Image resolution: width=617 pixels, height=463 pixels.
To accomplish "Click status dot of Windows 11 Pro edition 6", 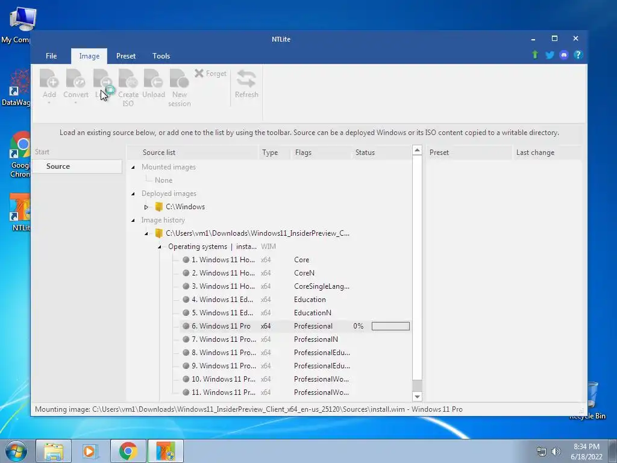I will click(186, 326).
